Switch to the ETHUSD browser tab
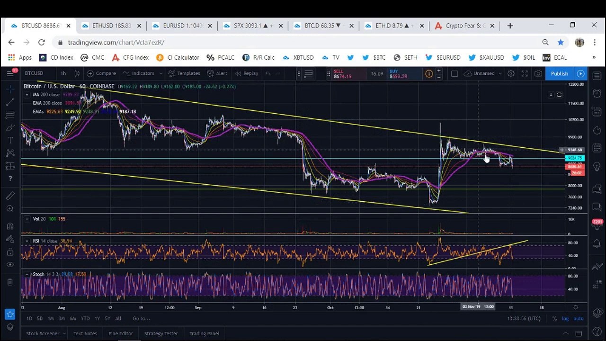 click(112, 26)
